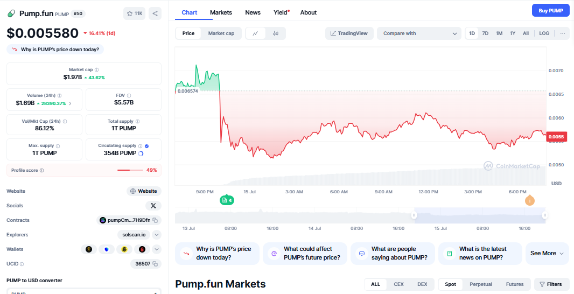Screen dimensions: 574x294
Task: Open the first wallet icon
Action: (x=89, y=249)
